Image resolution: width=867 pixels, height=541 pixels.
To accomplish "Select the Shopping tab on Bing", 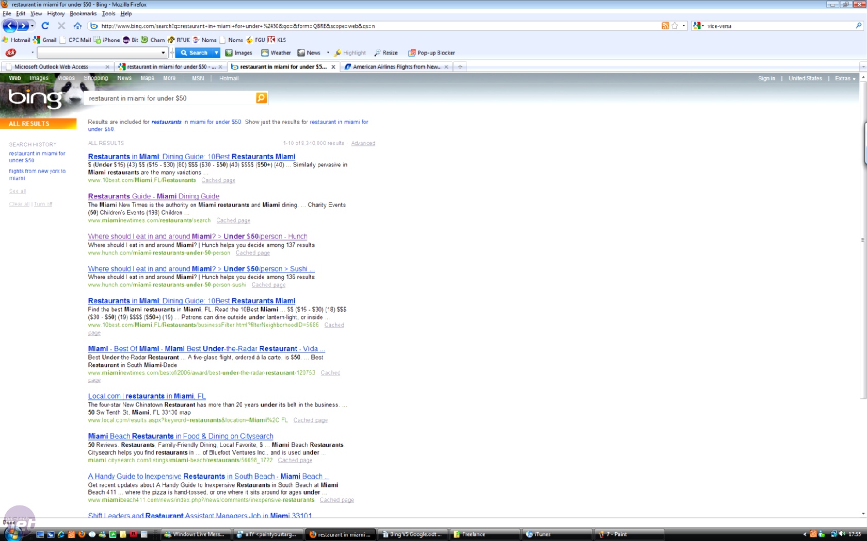I will tap(96, 78).
